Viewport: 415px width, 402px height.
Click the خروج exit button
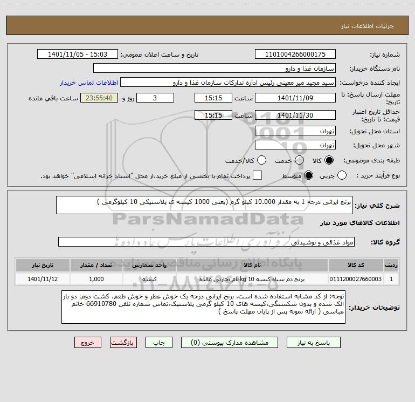point(88,343)
